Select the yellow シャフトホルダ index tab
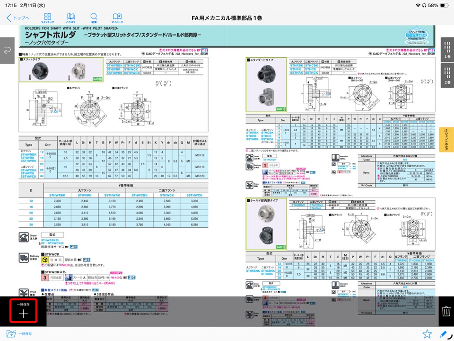Screen dimensions: 454x341 point(447,140)
